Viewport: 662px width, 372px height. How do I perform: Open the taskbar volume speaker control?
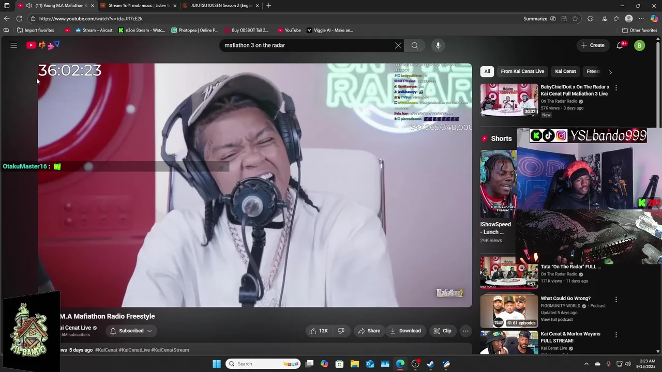[628, 364]
